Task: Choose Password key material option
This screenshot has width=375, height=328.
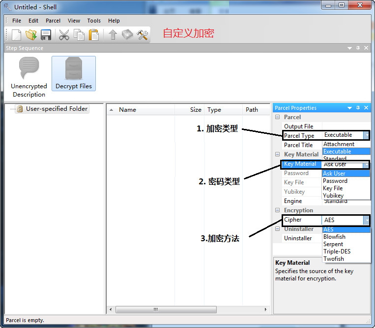Action: [x=346, y=181]
